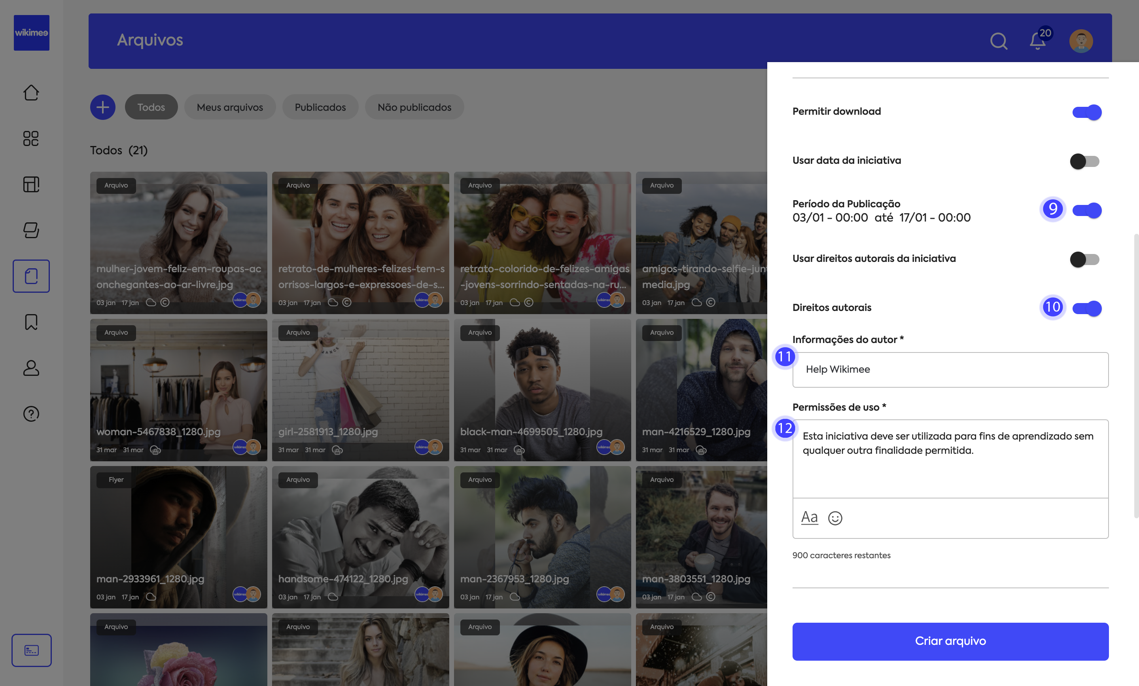
Task: Enable the Usar data da iniciativa toggle
Action: click(1084, 161)
